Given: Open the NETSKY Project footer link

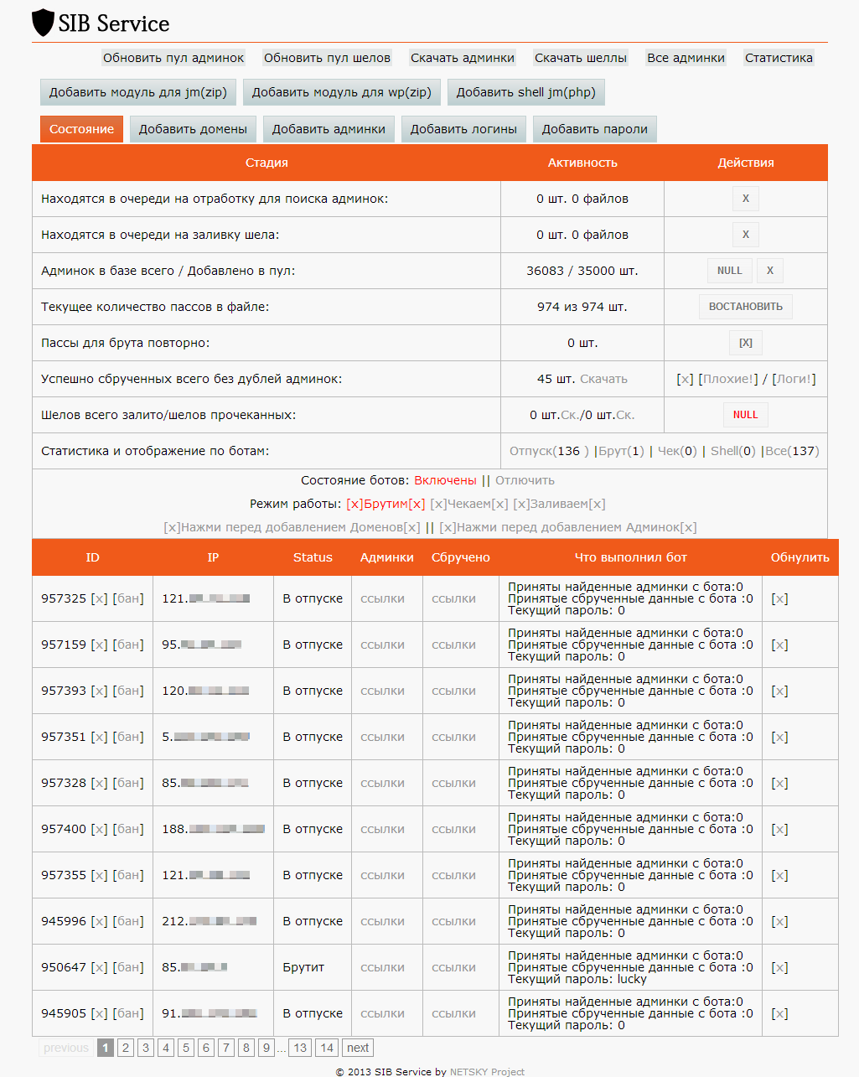Looking at the screenshot, I should 487,1072.
